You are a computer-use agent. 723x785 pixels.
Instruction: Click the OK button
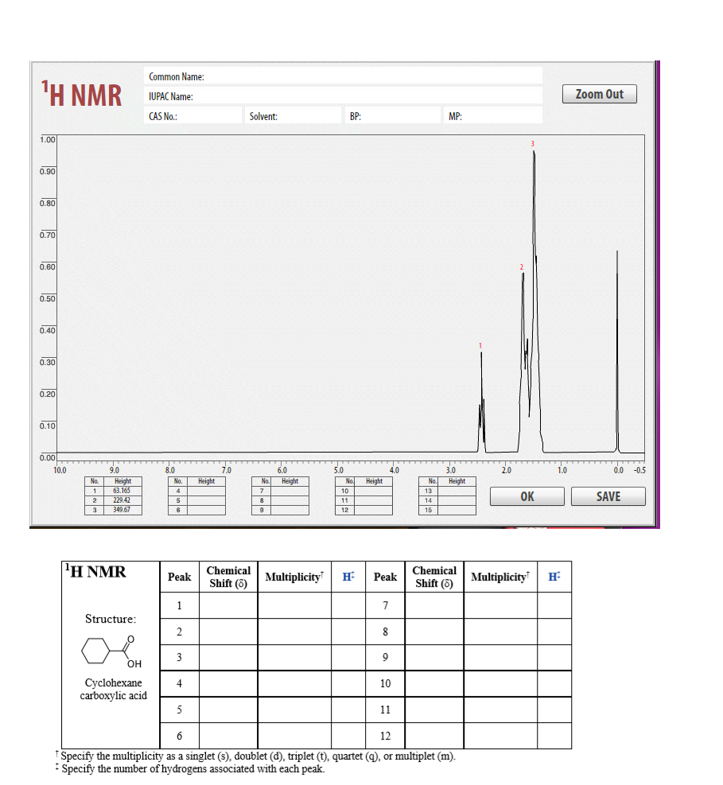pyautogui.click(x=527, y=496)
